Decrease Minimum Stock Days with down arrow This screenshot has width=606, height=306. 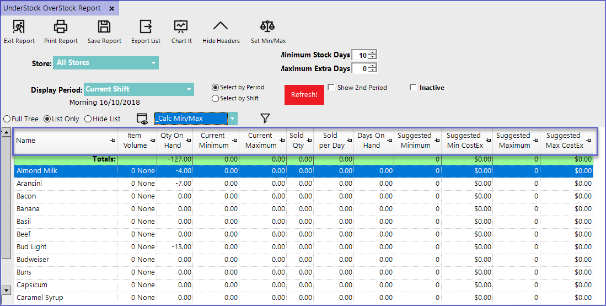coord(372,57)
